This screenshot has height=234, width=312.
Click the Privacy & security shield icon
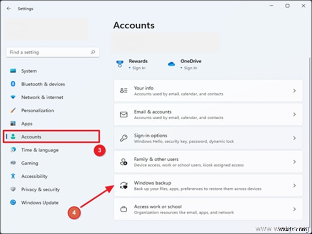coord(13,189)
